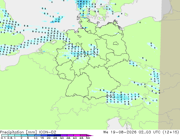Click the above-50 mm arrow on the color scale
Image resolution: width=180 pixels, height=139 pixels.
[x=90, y=135]
